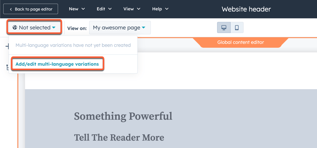The image size is (317, 148).
Task: Select the Something Powerful heading
Action: 123,116
